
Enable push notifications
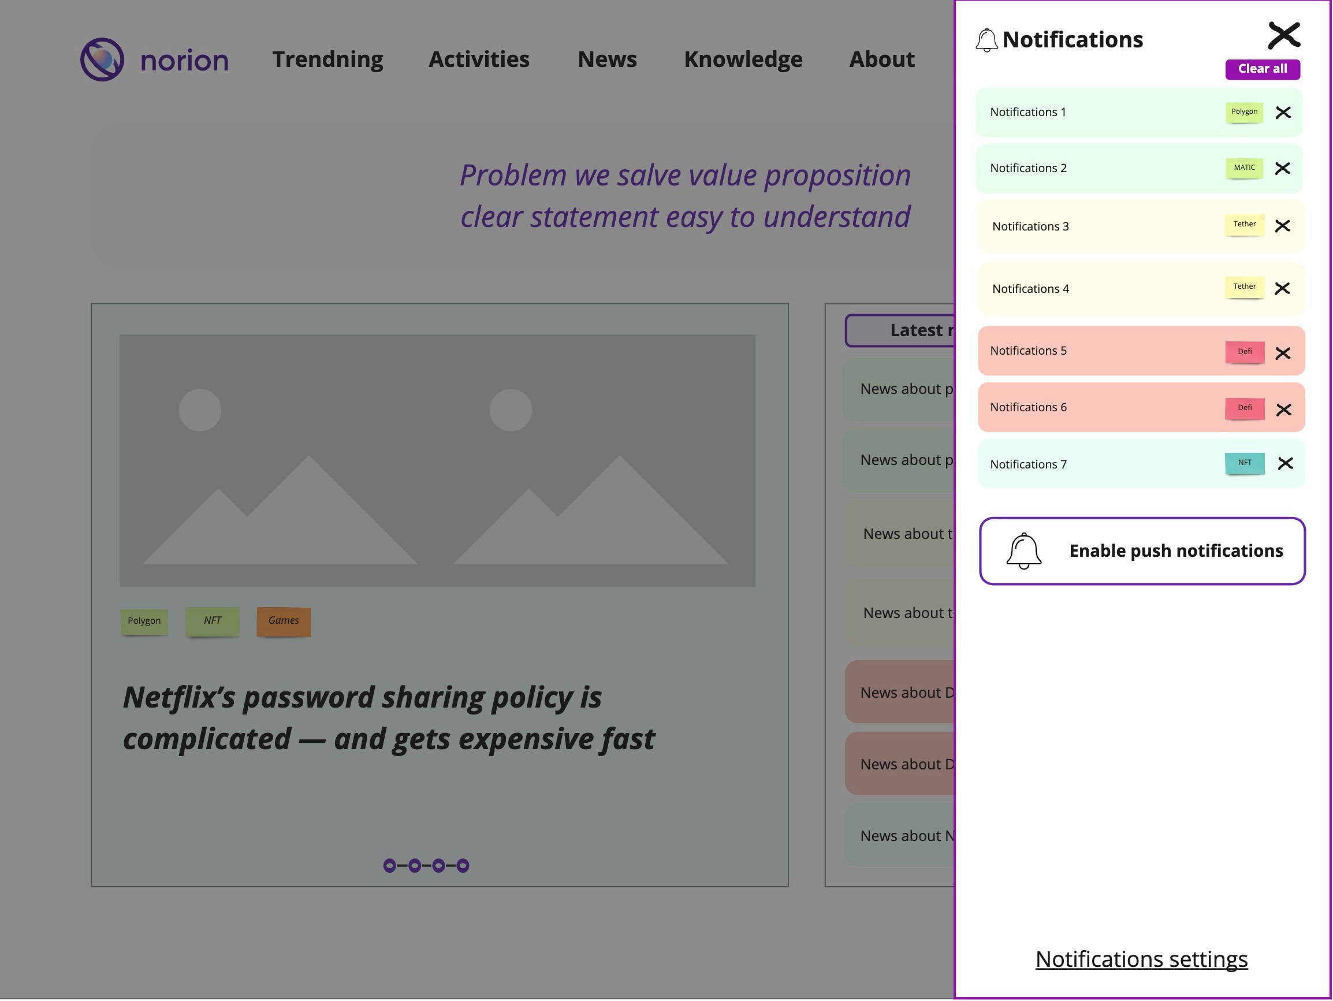coord(1142,551)
